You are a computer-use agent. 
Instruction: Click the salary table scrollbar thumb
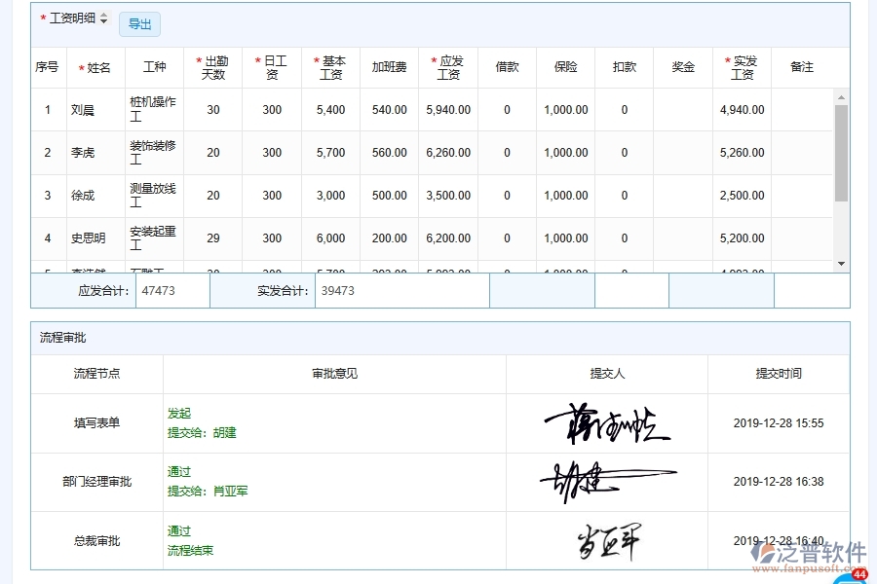point(841,151)
